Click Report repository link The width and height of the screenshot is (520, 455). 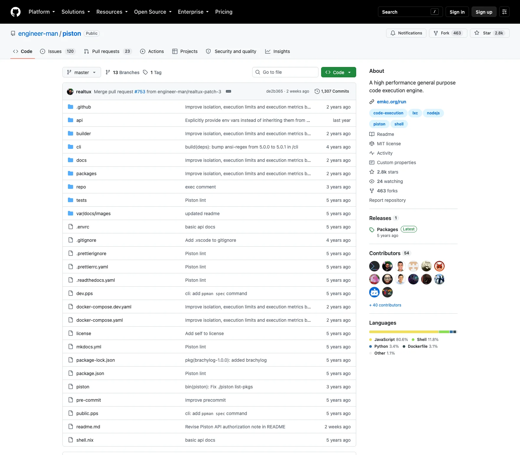(387, 200)
